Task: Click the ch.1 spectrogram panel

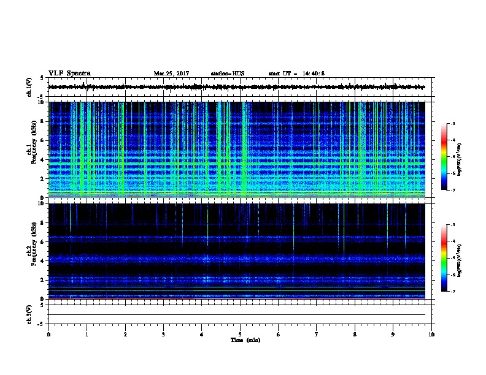Action: point(236,150)
